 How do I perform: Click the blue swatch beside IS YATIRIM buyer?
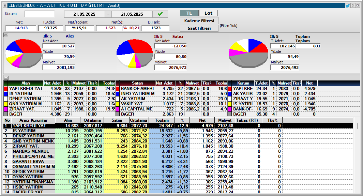pos(6,94)
